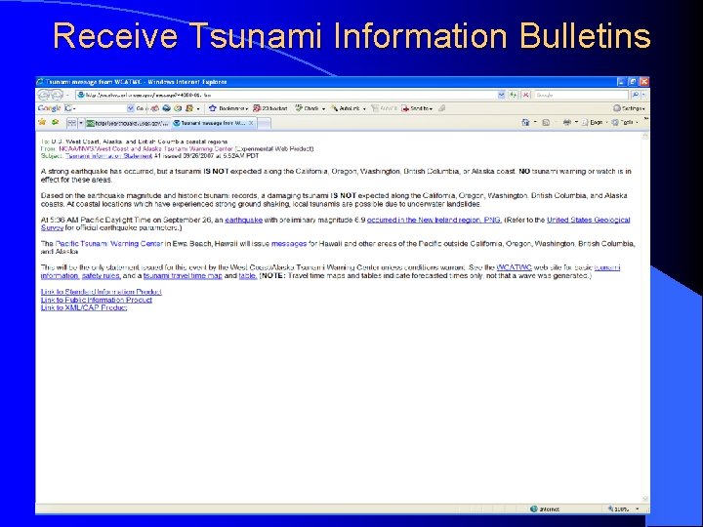Screen dimensions: 703x527
Task: Click the browser Forward arrow button
Action: click(57, 95)
